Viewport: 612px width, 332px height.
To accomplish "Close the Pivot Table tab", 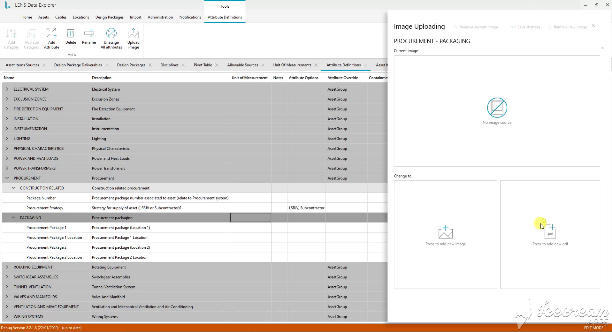I will click(x=217, y=65).
